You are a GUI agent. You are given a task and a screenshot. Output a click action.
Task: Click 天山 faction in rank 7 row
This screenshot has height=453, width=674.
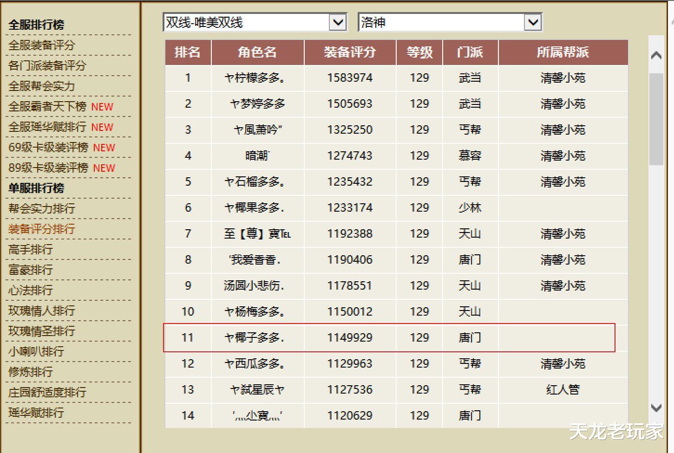[x=470, y=234]
